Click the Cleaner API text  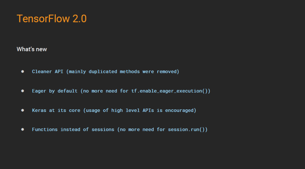coord(48,71)
